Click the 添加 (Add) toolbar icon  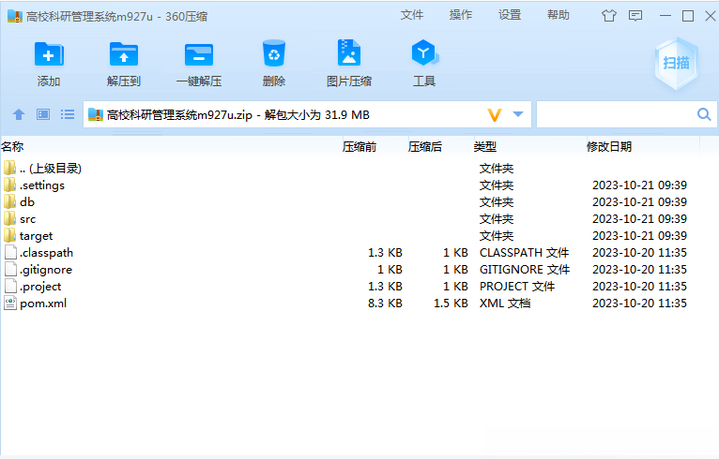[x=49, y=55]
